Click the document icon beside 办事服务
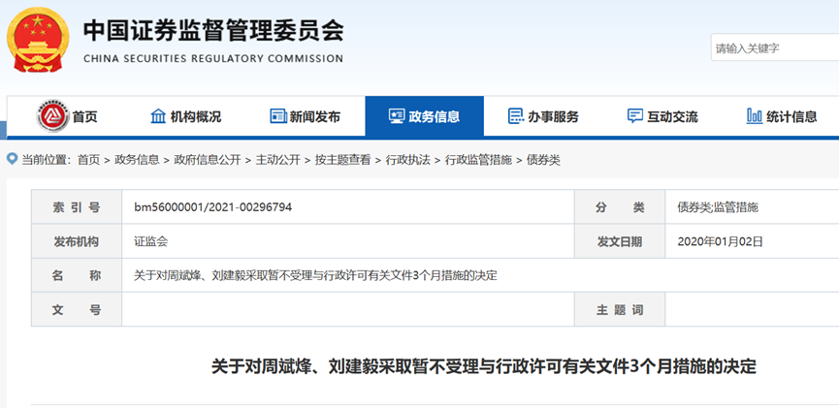The image size is (839, 408). coord(515,116)
